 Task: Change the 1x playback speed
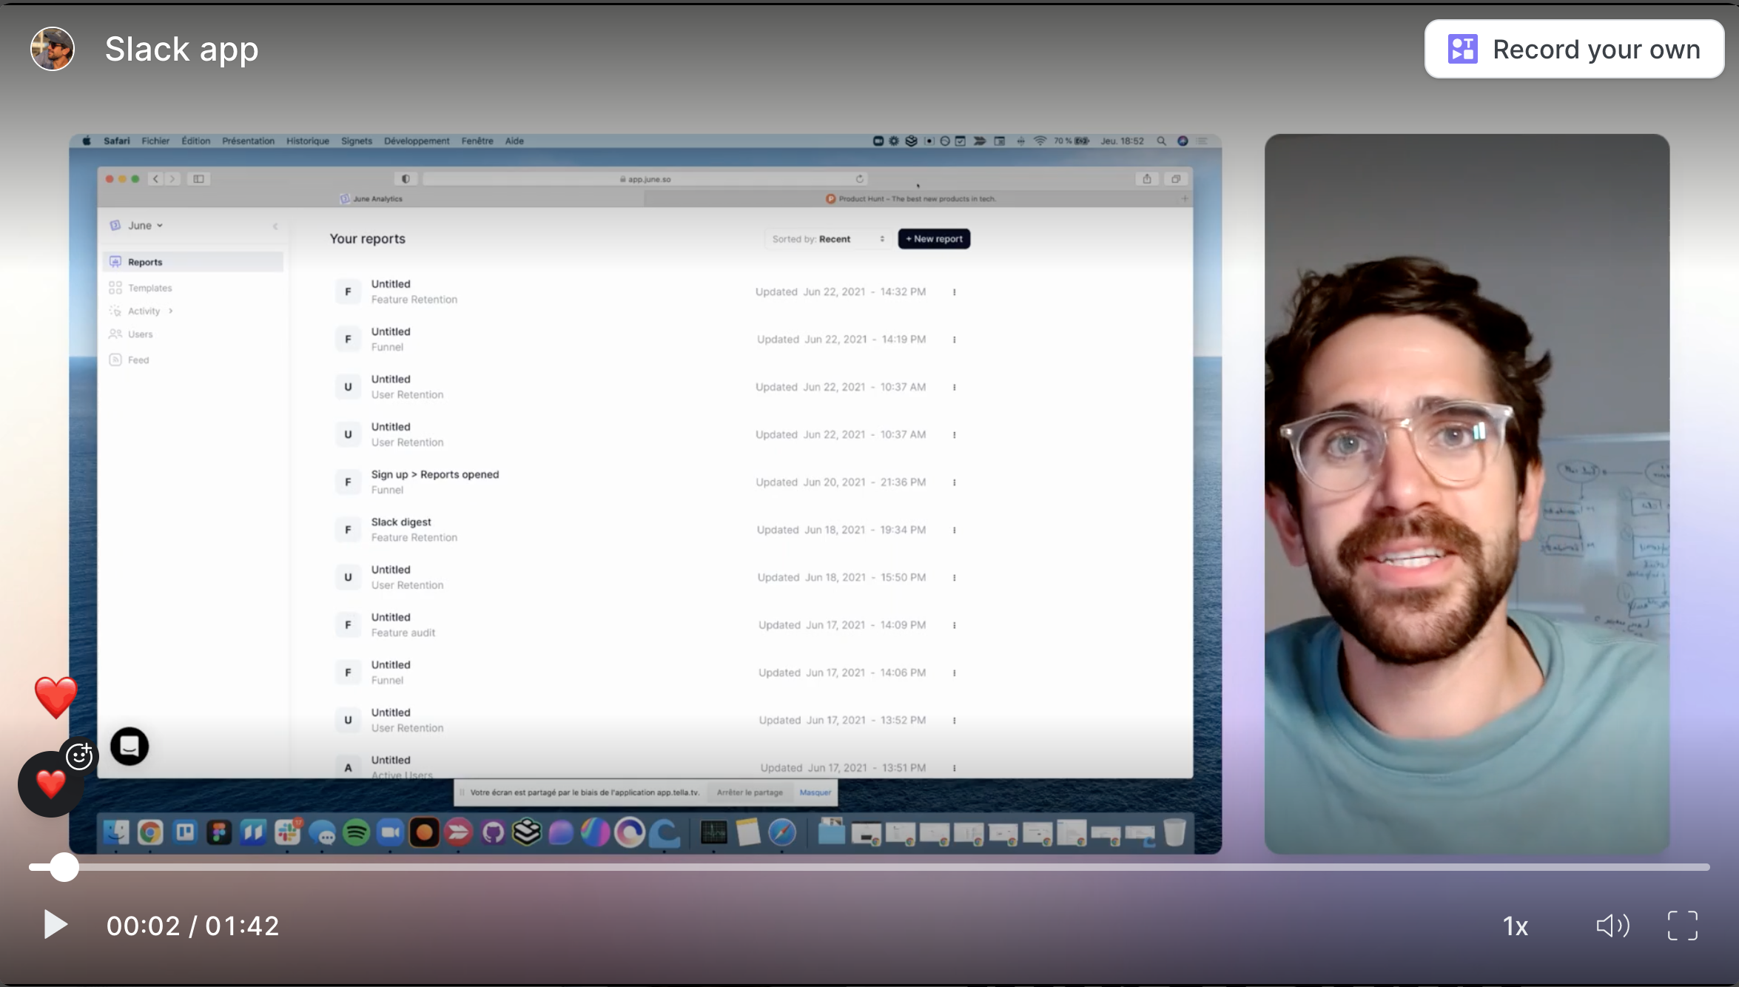coord(1515,926)
